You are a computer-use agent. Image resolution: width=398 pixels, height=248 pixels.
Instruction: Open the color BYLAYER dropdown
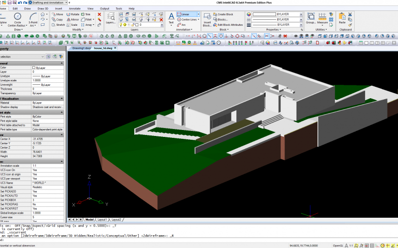301,14
